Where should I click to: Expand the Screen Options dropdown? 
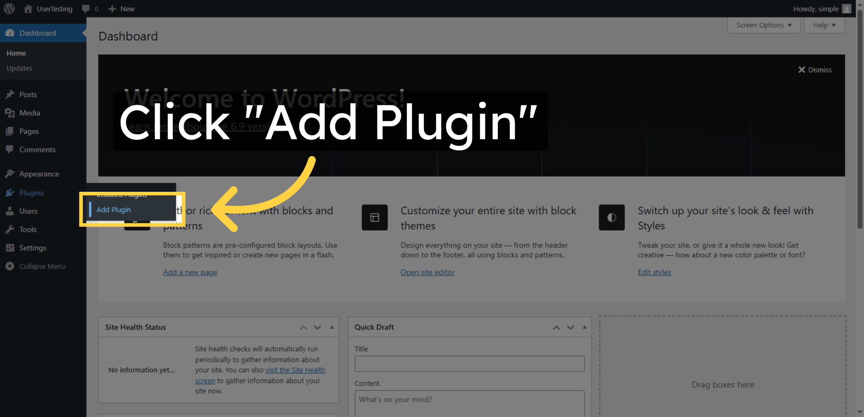point(764,25)
